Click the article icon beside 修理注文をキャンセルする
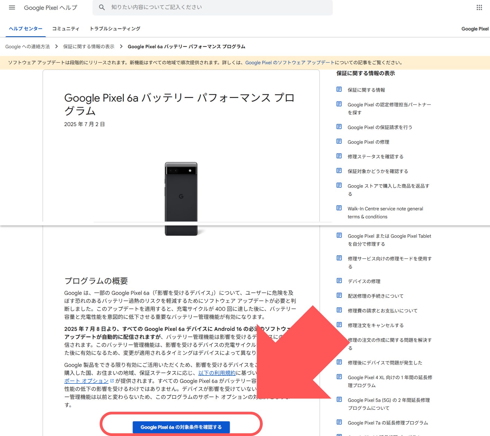This screenshot has width=490, height=436. pos(339,324)
